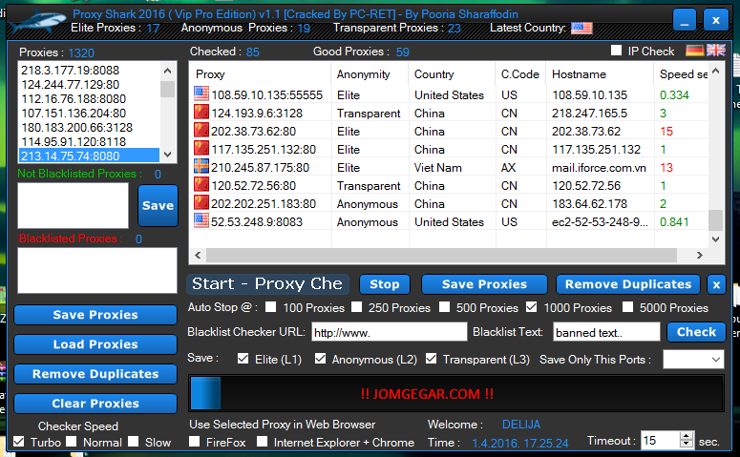Click the blacklist Check button
Image resolution: width=740 pixels, height=457 pixels.
[x=696, y=332]
